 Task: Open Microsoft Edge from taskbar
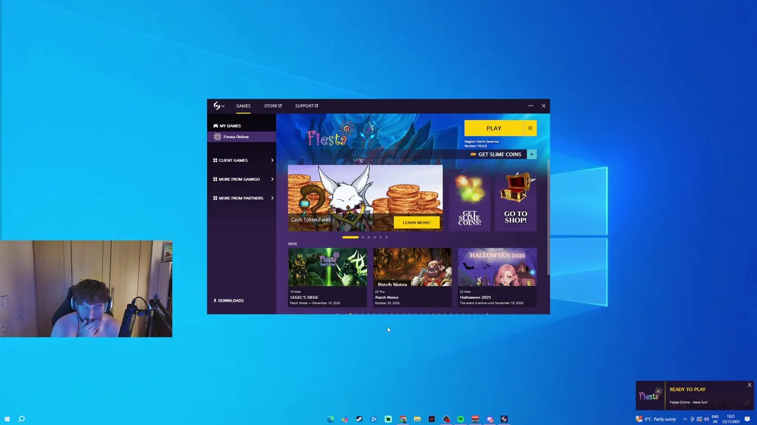coord(331,419)
